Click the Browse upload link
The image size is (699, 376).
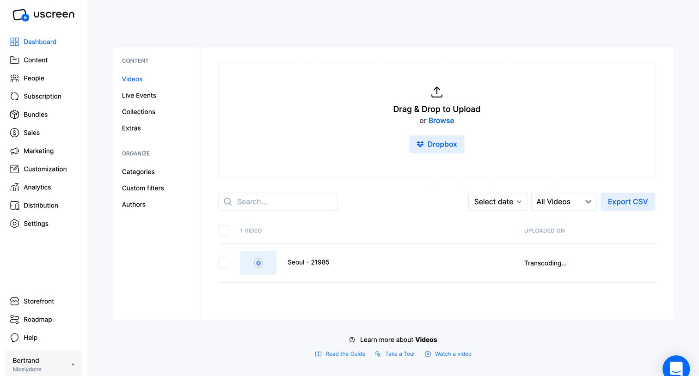tap(441, 121)
